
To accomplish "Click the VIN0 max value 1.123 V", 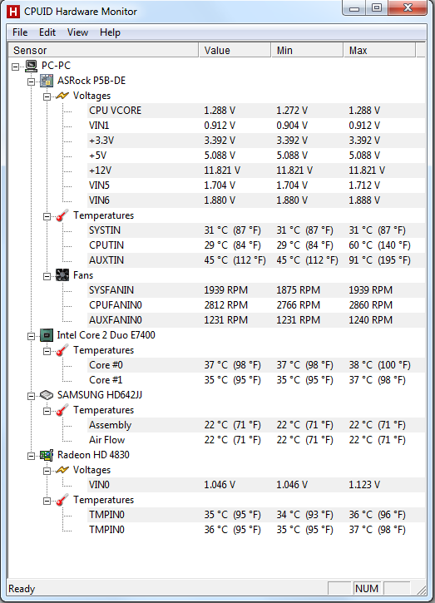I will 364,486.
